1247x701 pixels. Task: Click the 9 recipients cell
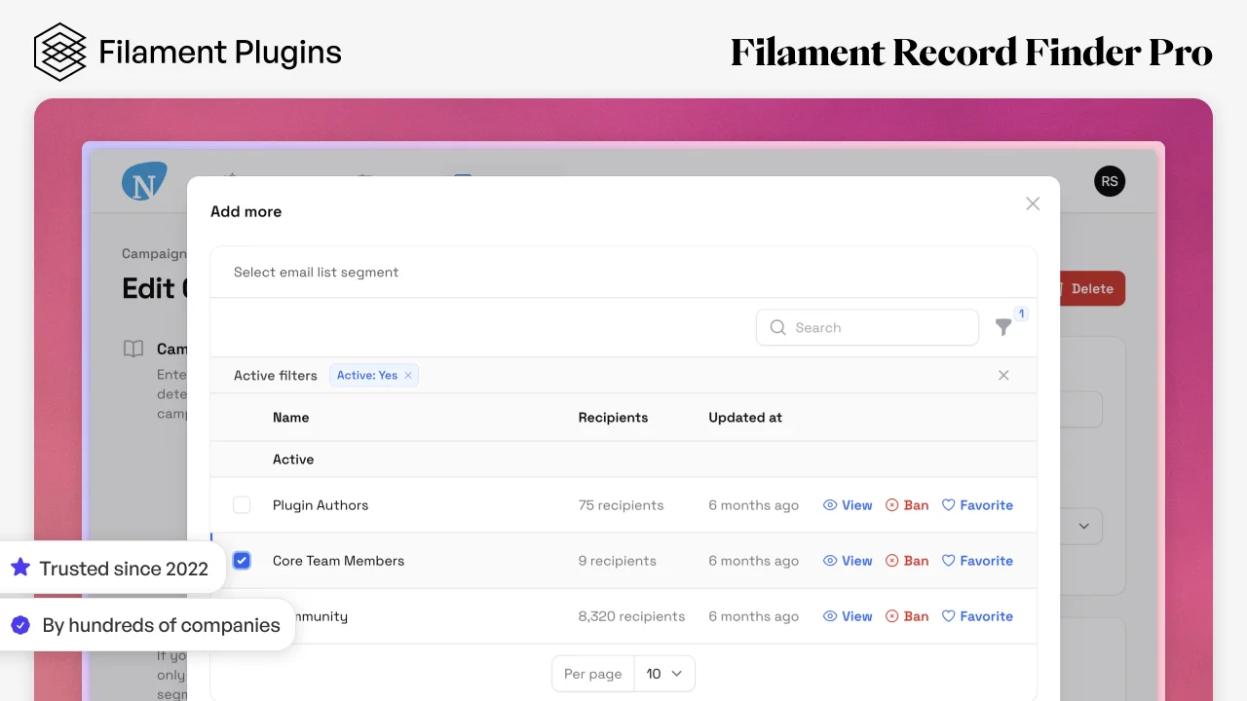[617, 561]
